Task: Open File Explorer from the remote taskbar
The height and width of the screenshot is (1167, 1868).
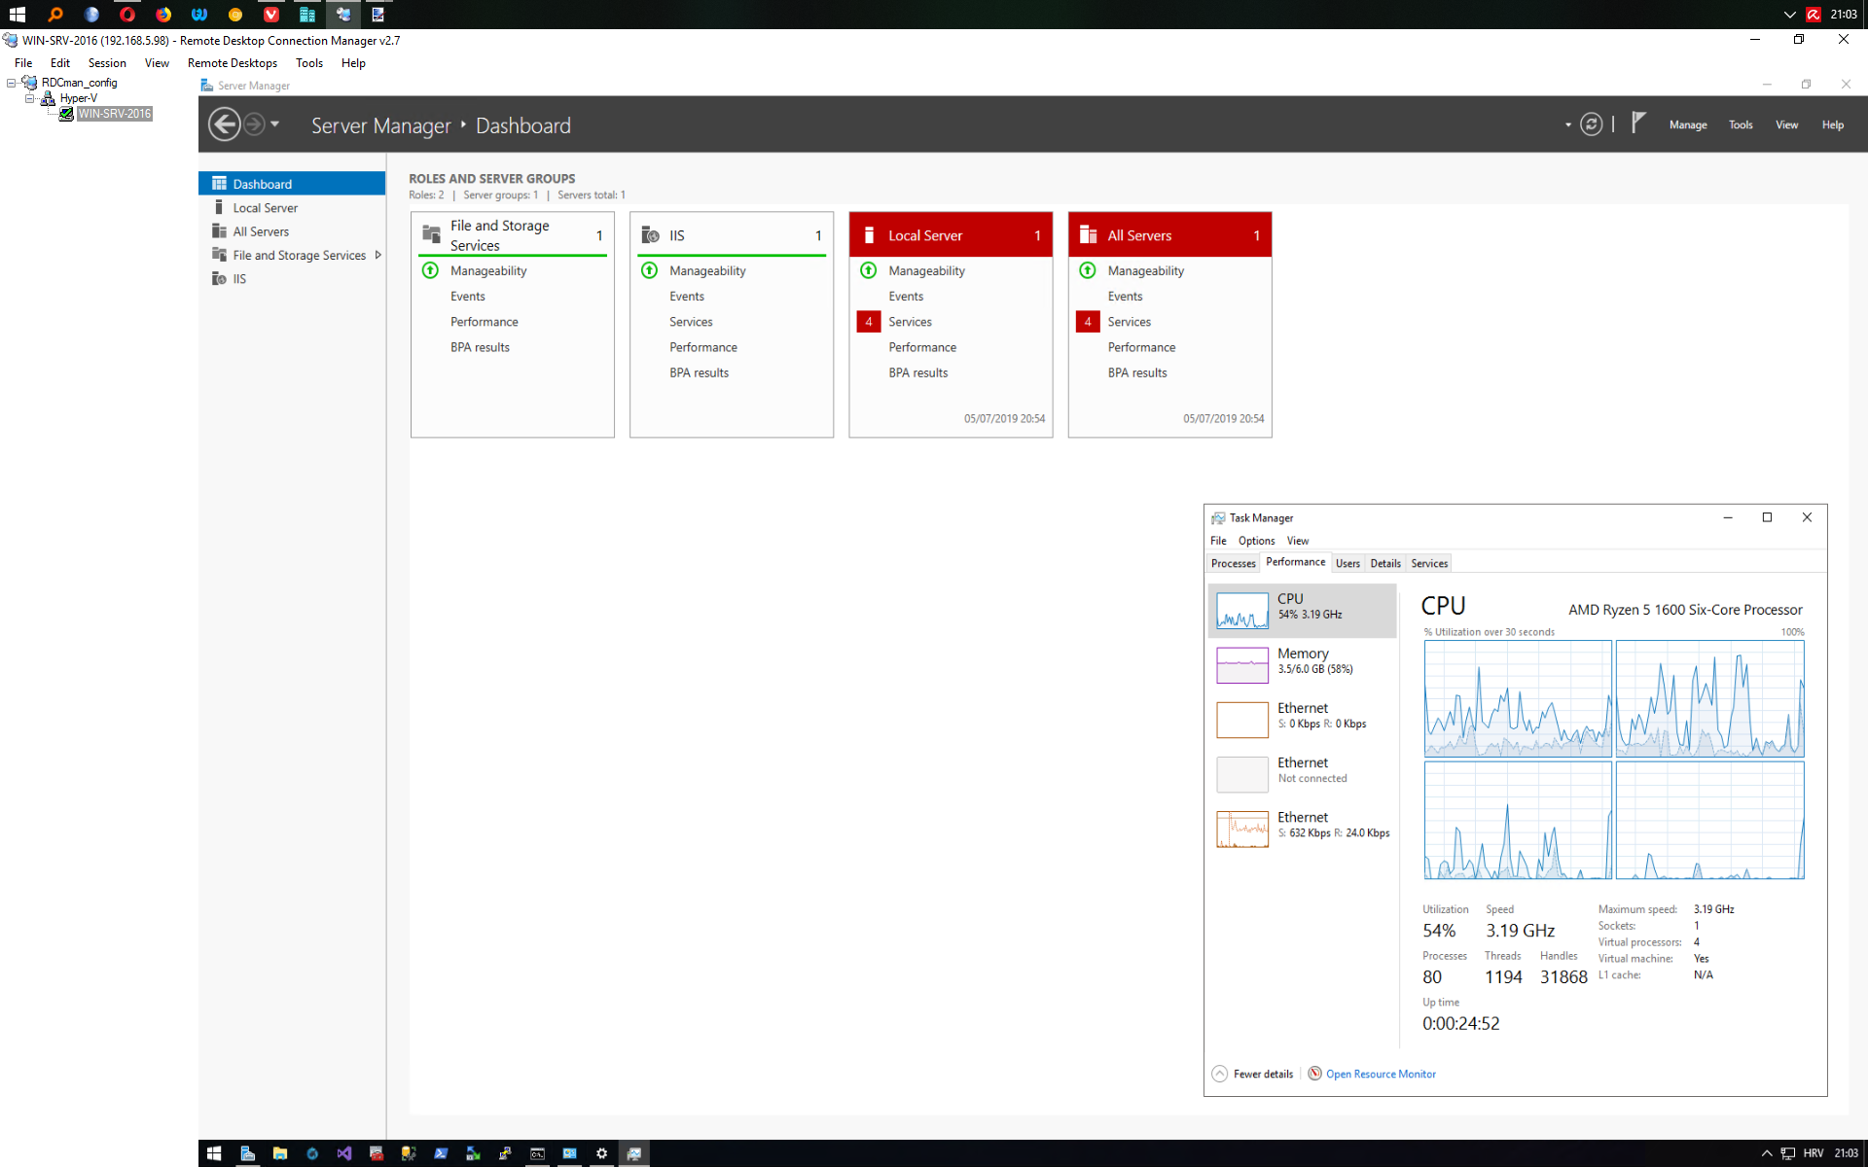Action: click(280, 1153)
